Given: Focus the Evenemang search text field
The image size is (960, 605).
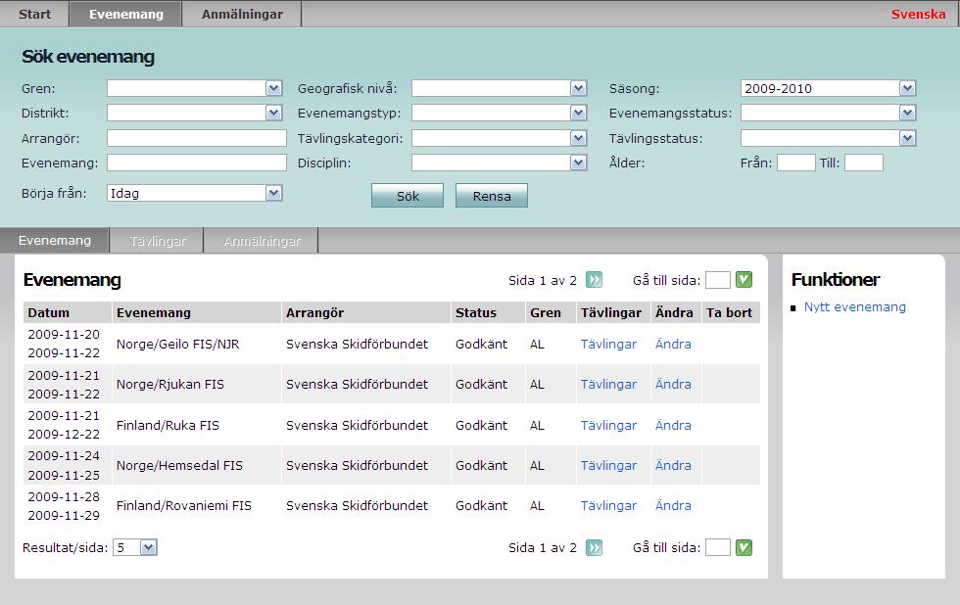Looking at the screenshot, I should click(x=197, y=163).
